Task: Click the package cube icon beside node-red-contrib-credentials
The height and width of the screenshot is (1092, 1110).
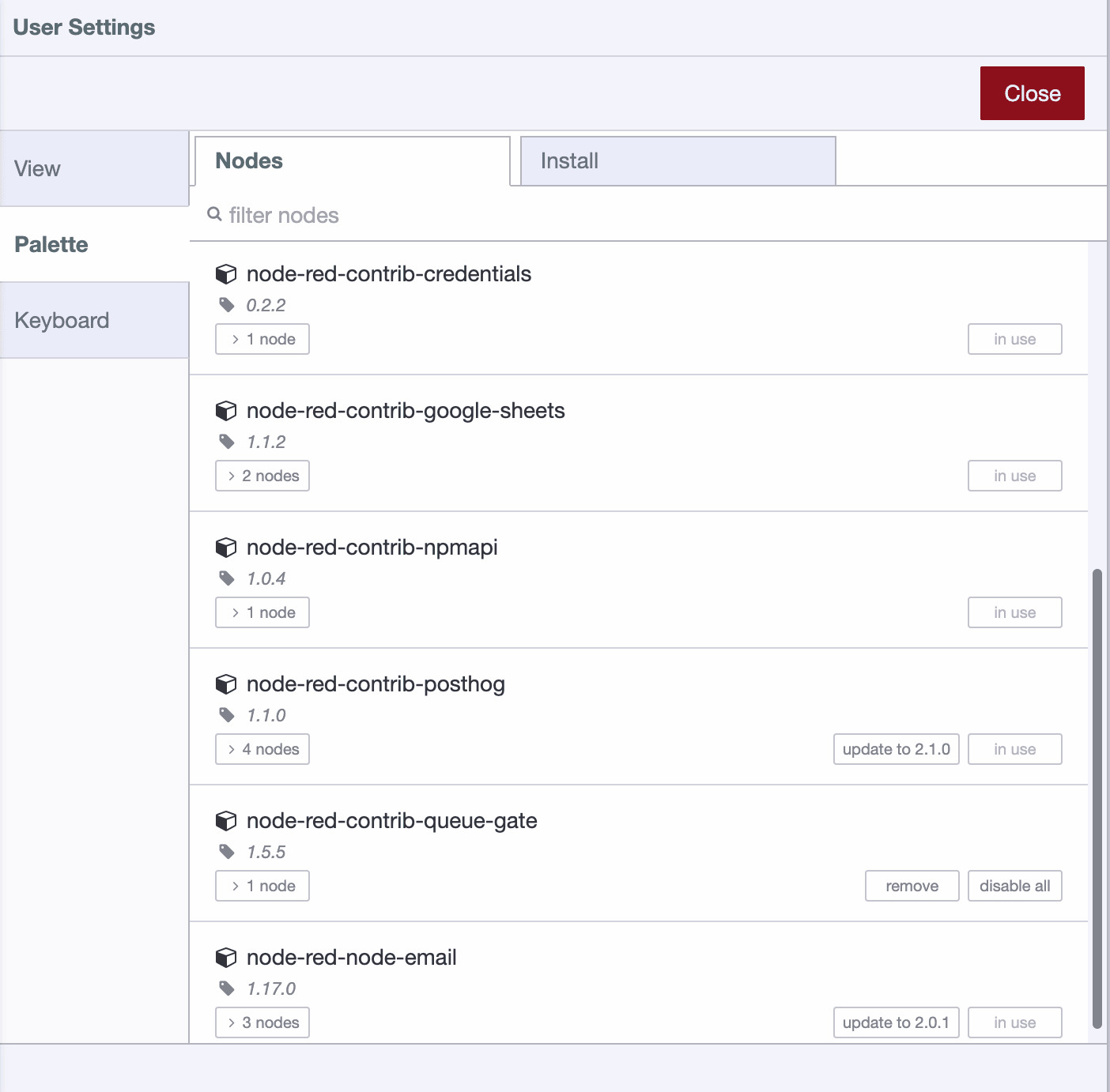Action: point(227,274)
